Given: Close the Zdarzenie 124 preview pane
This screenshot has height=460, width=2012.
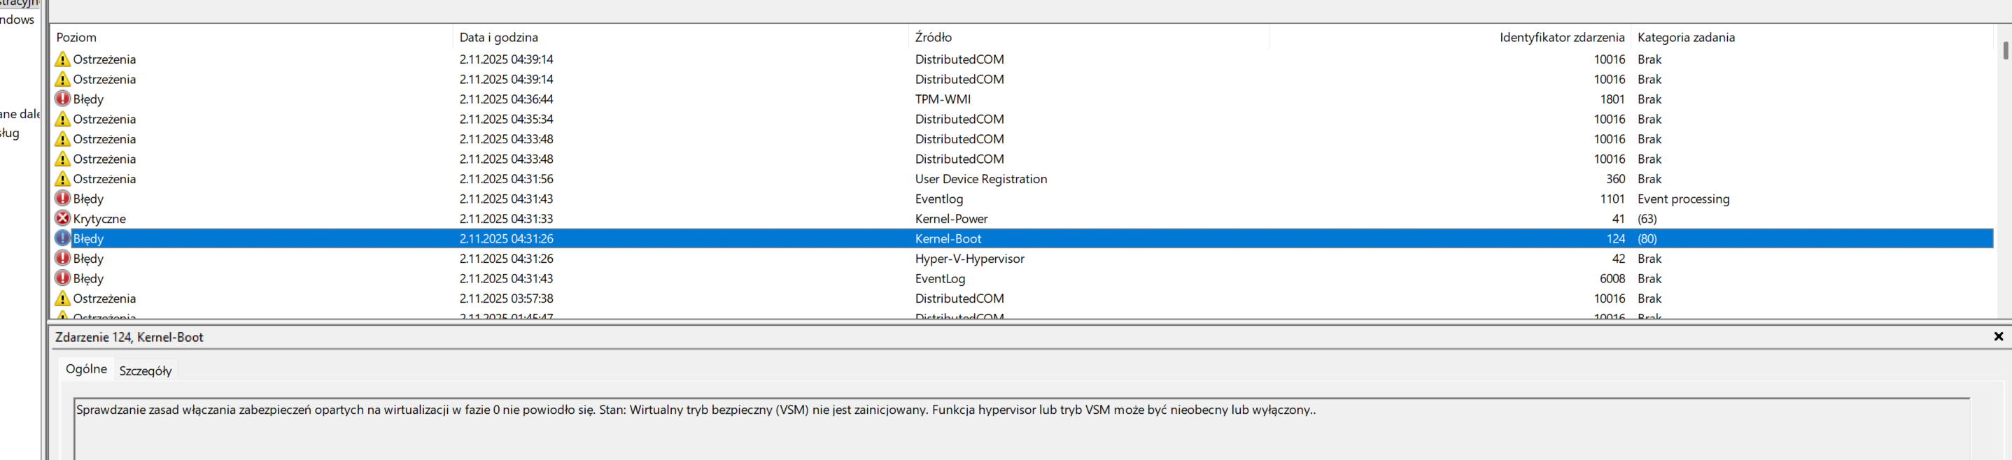Looking at the screenshot, I should (1998, 337).
